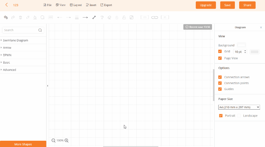Screen dimensions: 265x147
Task: Click the vertical canvas scrollbar
Action: (214, 85)
